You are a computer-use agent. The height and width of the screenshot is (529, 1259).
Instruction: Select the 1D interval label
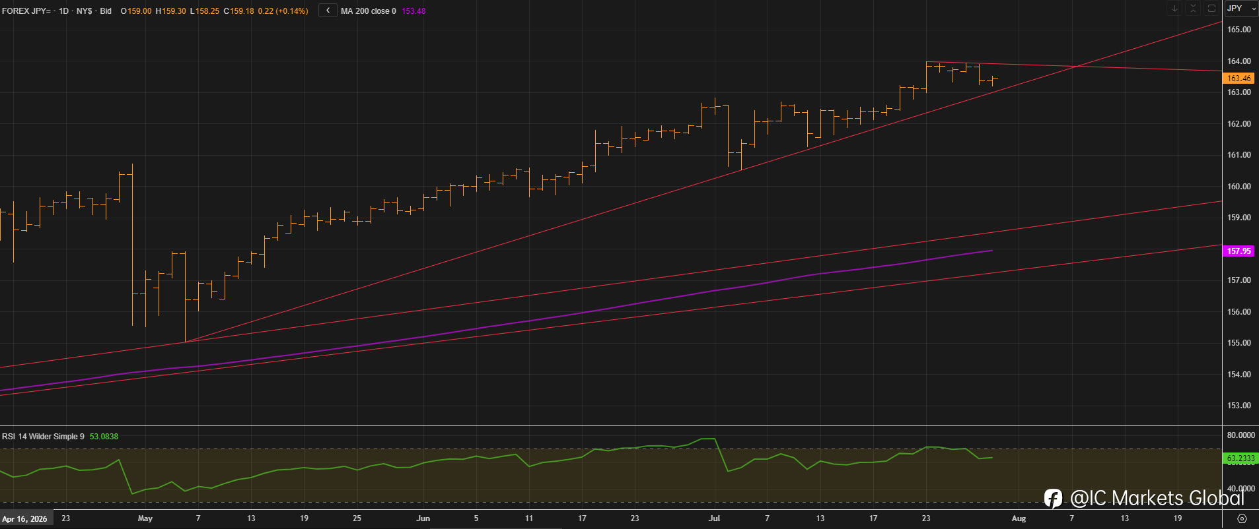pyautogui.click(x=63, y=11)
